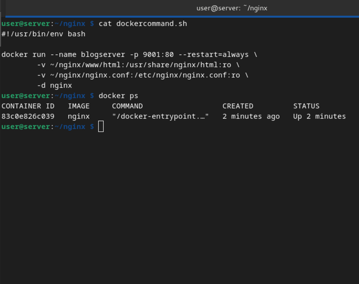Click the 'user@server' prompt before 'docker ps'
Screen dimensions: 359x284
[x=26, y=96]
